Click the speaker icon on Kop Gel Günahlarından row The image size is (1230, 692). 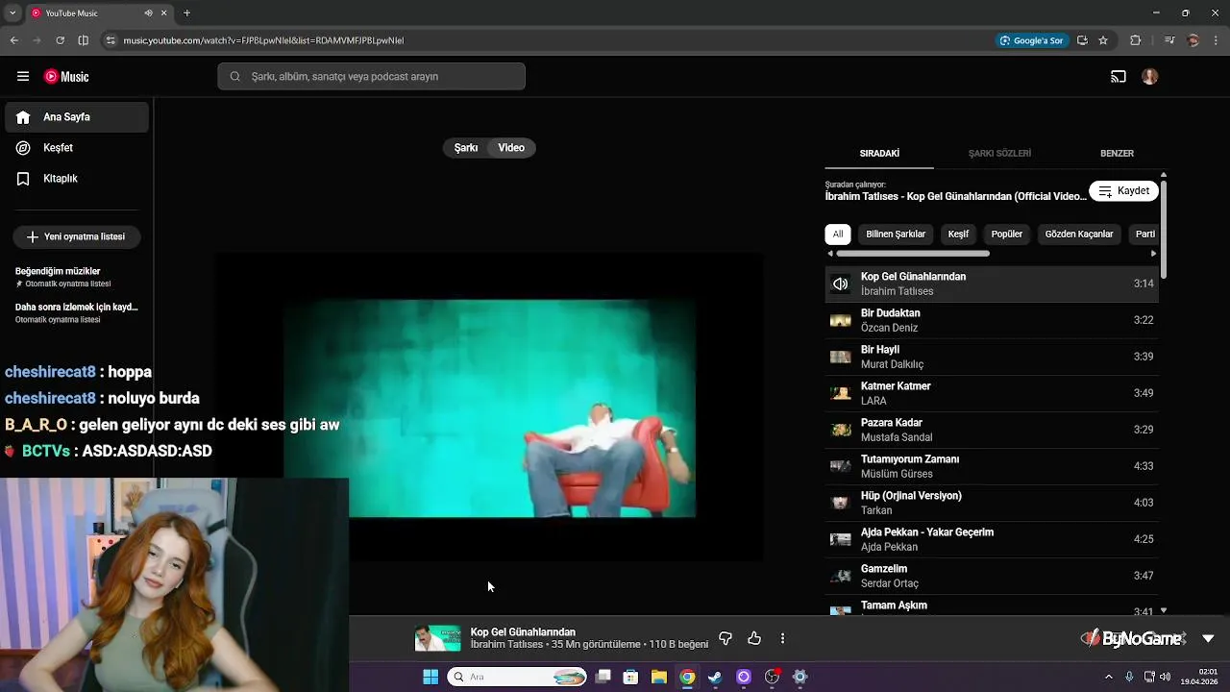coord(841,284)
